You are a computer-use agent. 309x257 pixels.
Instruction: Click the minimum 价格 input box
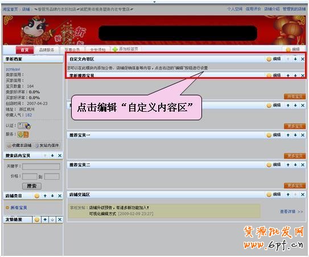pos(30,176)
